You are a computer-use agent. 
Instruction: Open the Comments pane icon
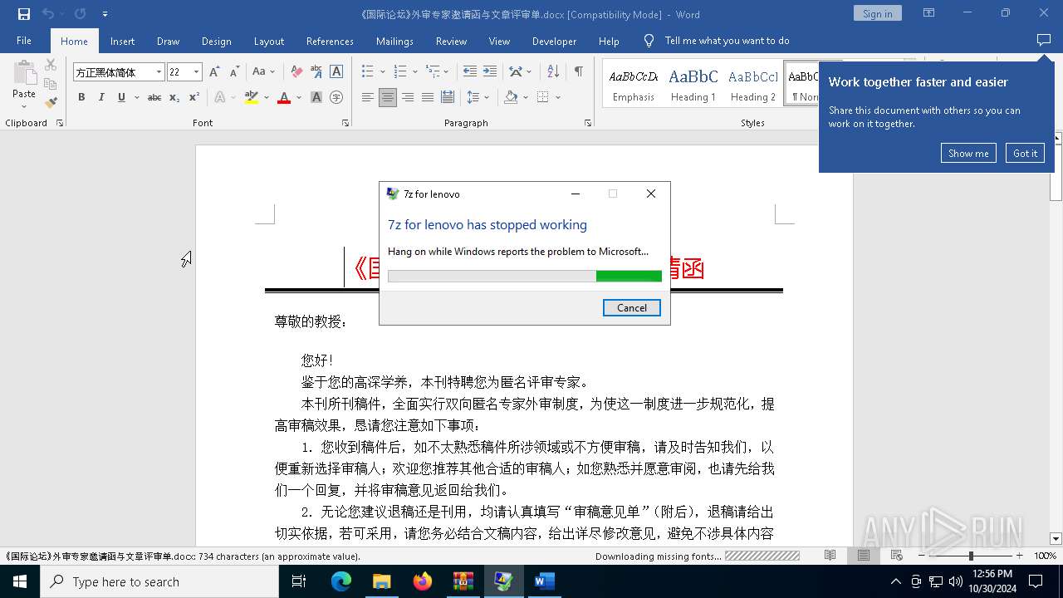pos(1044,41)
